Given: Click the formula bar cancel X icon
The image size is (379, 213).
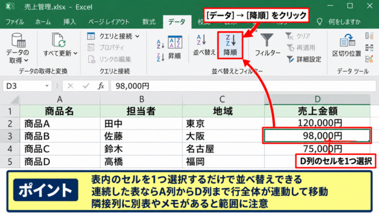Looking at the screenshot, I should coord(70,86).
